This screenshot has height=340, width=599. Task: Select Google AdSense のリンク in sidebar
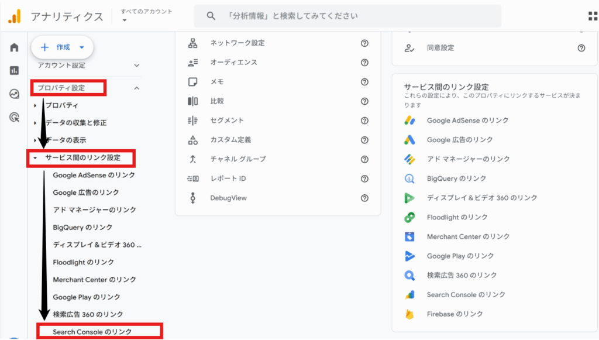tap(94, 176)
